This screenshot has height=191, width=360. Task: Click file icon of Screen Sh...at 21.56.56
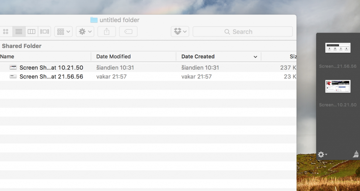(x=13, y=77)
